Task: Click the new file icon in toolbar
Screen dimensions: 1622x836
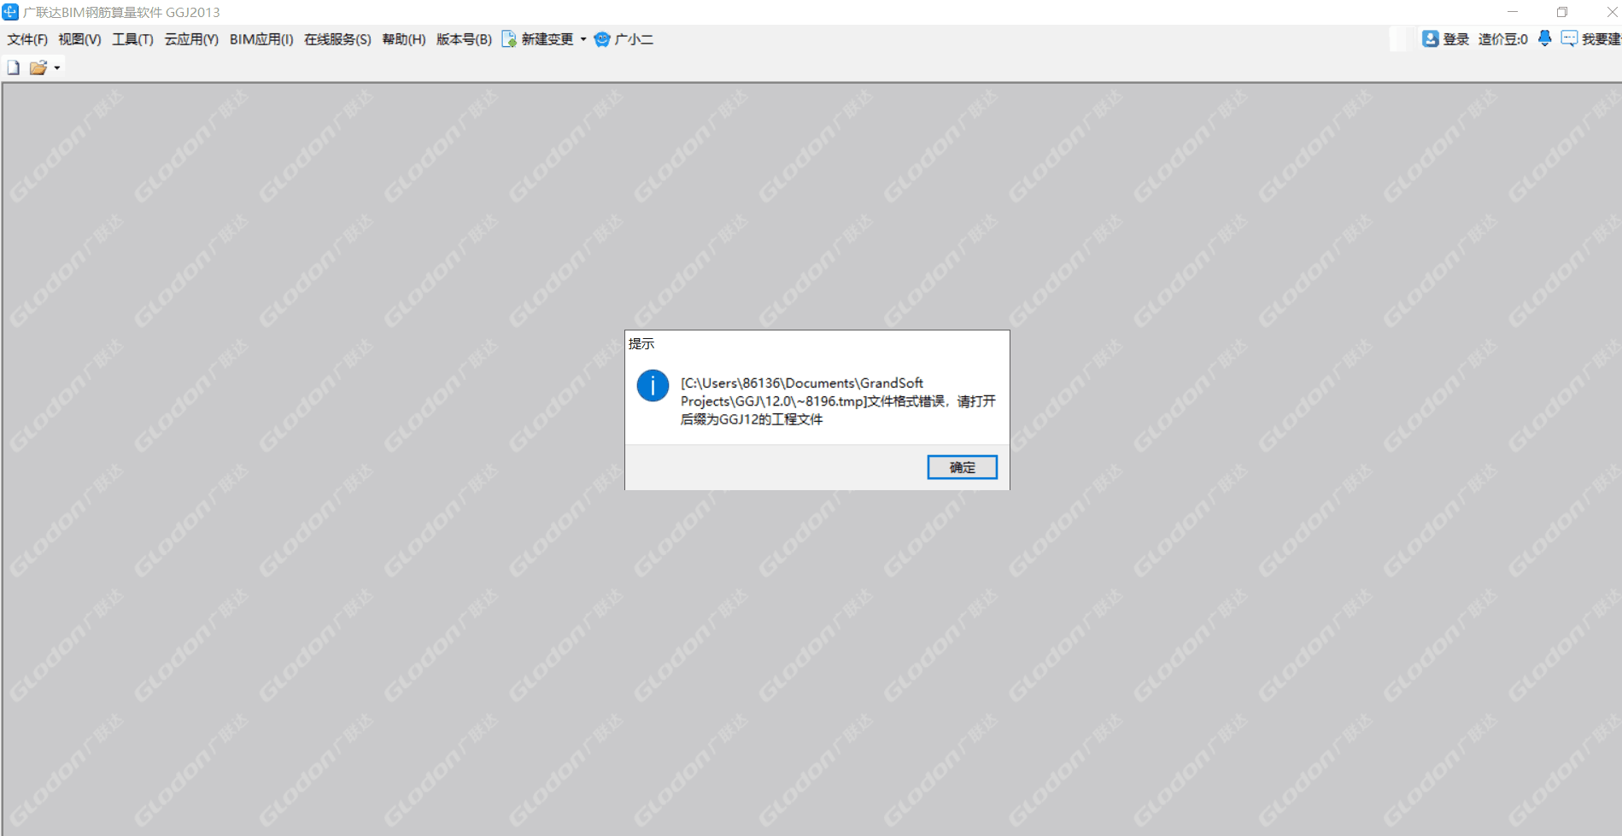Action: pos(14,67)
